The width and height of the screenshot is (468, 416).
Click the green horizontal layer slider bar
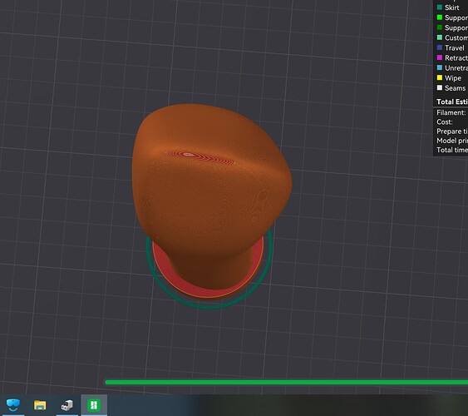tap(286, 382)
